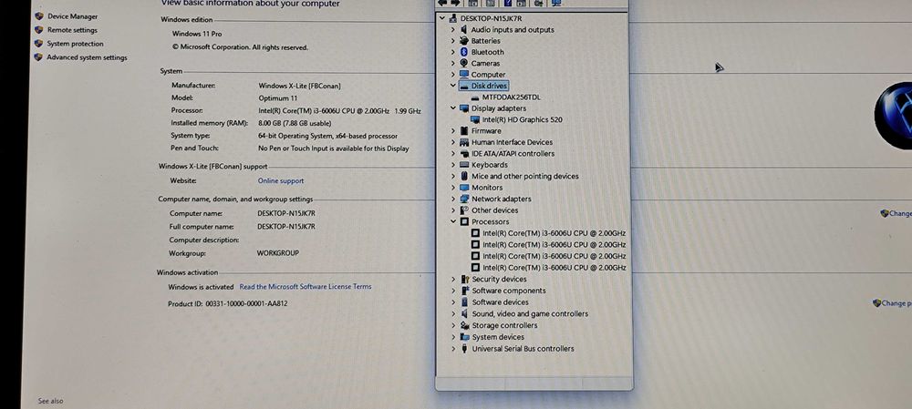Collapse the Processors category
The height and width of the screenshot is (409, 912).
(x=453, y=221)
